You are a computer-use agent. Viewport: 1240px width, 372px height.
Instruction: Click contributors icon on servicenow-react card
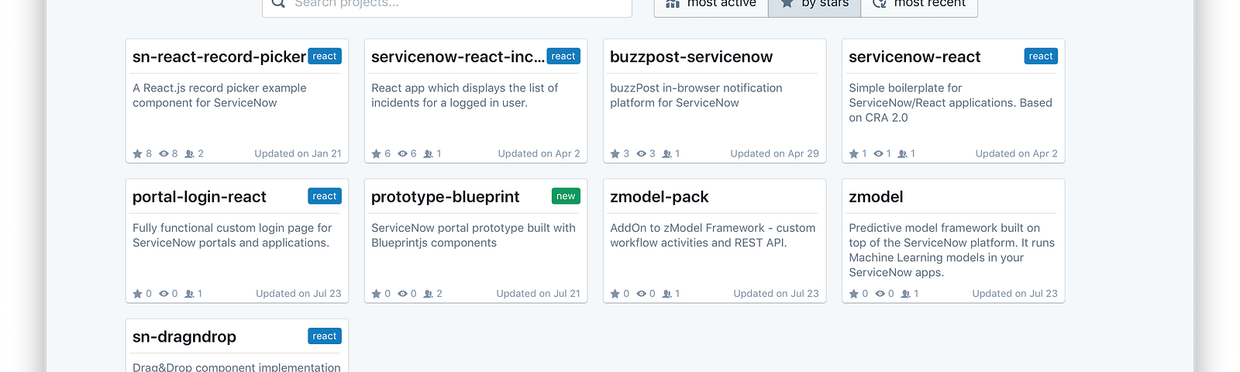[902, 153]
